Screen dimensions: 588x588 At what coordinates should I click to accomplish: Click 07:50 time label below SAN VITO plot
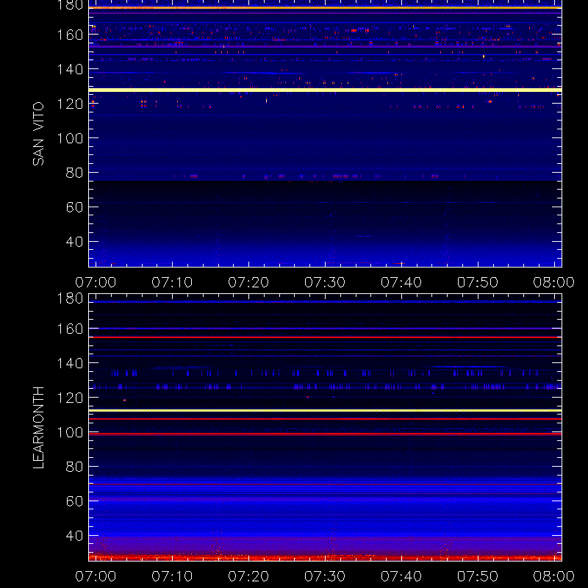pyautogui.click(x=477, y=282)
